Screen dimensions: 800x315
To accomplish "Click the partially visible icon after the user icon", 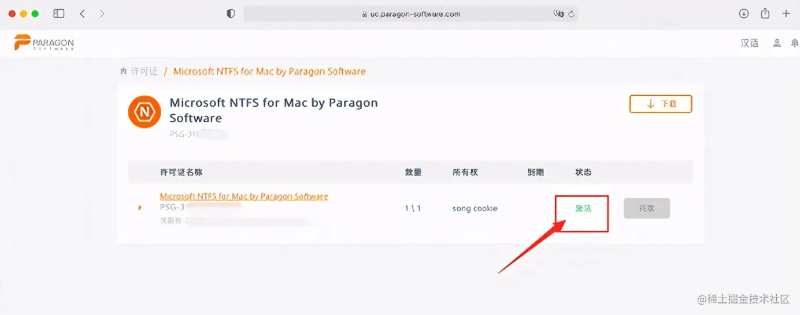I will coord(796,43).
